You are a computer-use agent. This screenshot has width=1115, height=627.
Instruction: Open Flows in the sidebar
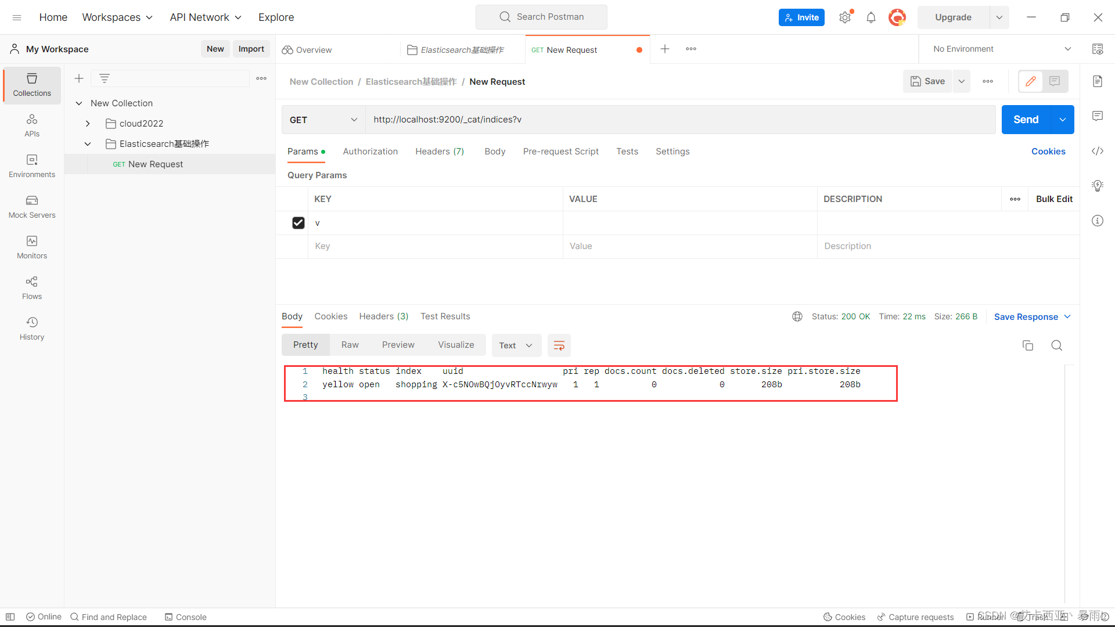32,288
